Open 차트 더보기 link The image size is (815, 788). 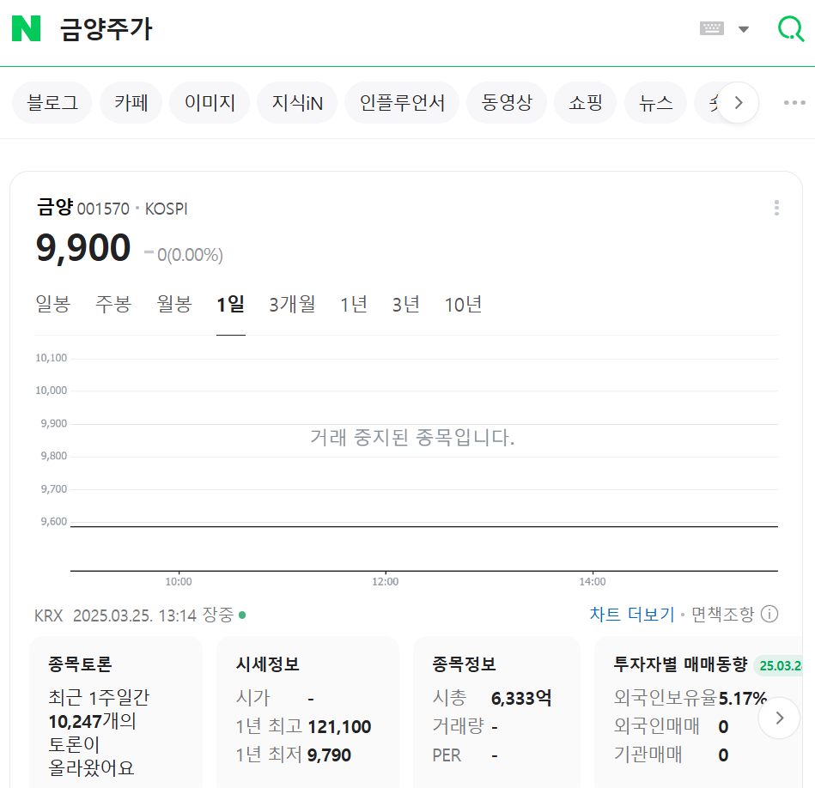tap(634, 613)
